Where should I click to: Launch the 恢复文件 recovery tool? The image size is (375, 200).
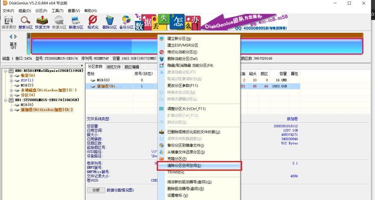(x=42, y=22)
